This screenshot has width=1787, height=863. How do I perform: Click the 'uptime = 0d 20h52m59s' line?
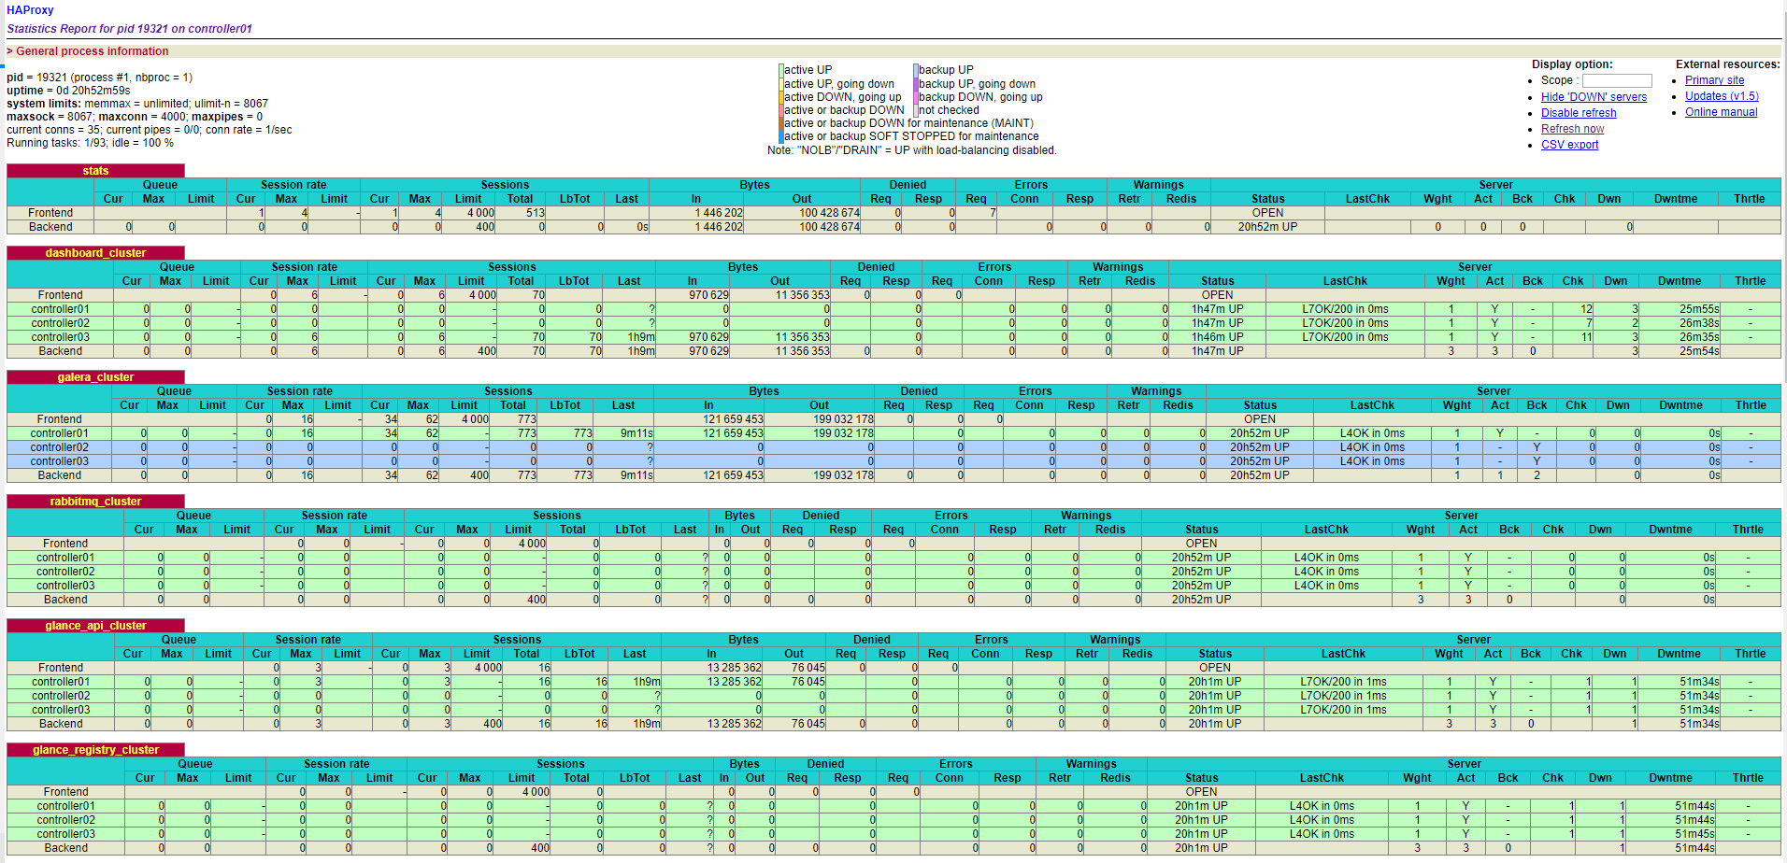coord(68,91)
